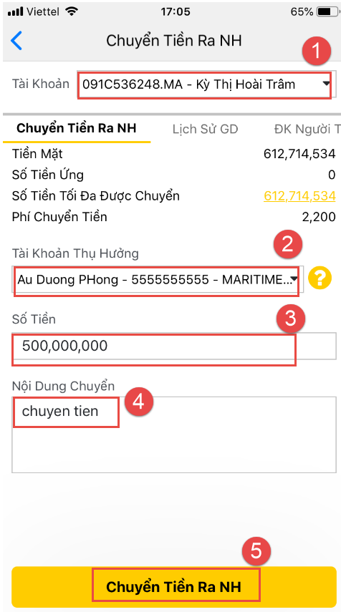Image resolution: width=341 pixels, height=612 pixels.
Task: Select the Chuyển Tiền Ra NH tab
Action: [x=77, y=128]
